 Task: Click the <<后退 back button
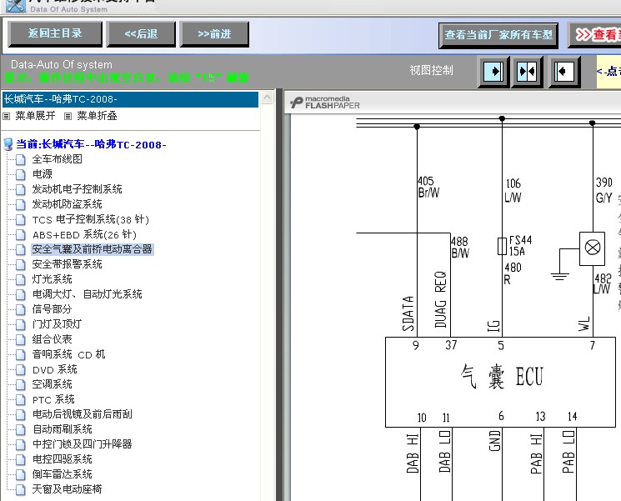(141, 34)
